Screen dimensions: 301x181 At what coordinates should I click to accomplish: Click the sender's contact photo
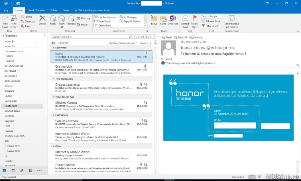169,48
